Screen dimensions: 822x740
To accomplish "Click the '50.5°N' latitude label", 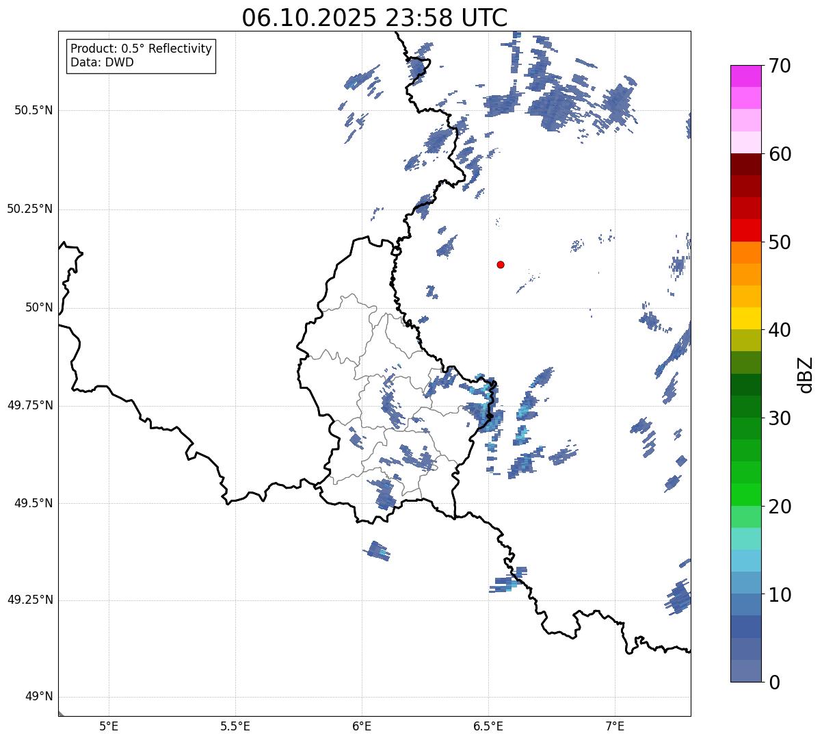I will [34, 110].
